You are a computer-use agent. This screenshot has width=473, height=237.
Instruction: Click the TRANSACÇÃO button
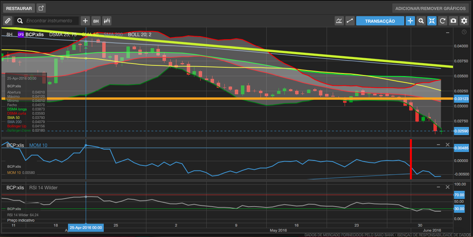[x=380, y=21]
